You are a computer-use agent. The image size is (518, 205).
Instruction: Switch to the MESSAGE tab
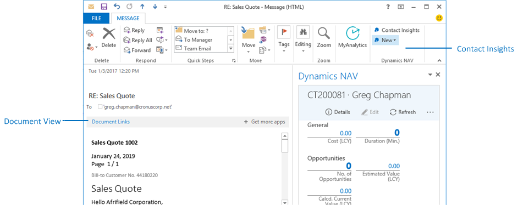point(128,19)
